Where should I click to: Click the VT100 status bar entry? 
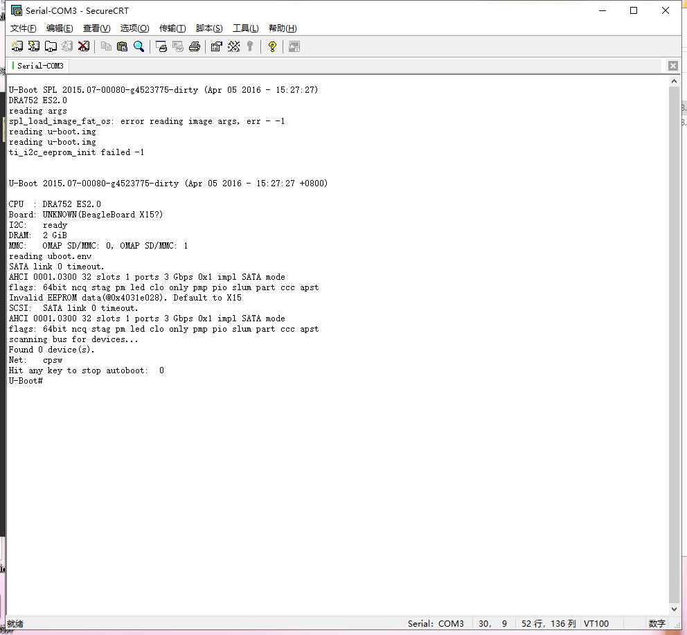pyautogui.click(x=596, y=624)
